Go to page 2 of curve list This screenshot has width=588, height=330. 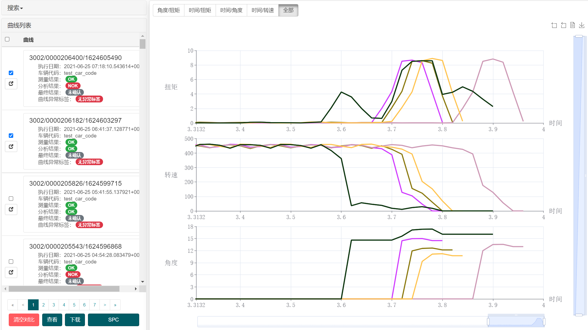[x=43, y=305]
